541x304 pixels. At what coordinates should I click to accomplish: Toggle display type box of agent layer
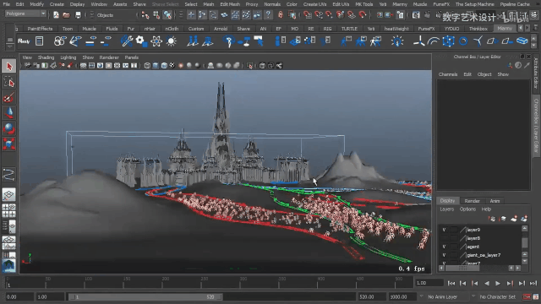(454, 247)
